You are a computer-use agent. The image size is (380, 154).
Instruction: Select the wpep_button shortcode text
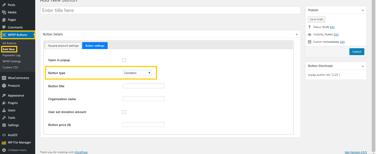click(324, 75)
